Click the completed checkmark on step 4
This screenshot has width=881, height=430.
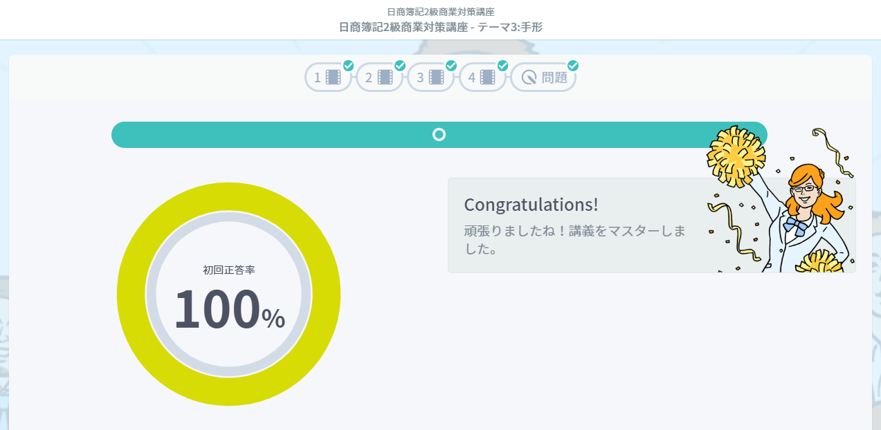[x=503, y=66]
